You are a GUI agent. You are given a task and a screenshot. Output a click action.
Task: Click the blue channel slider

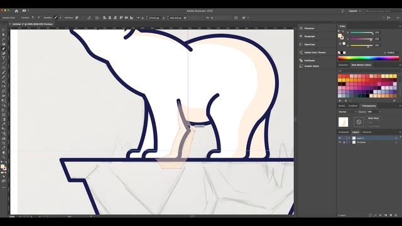click(x=362, y=45)
